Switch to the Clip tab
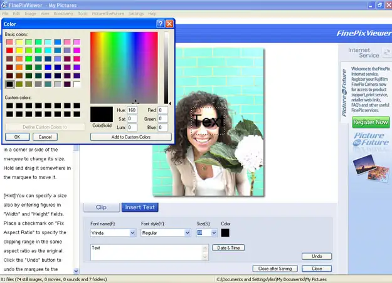Image resolution: width=392 pixels, height=283 pixels. point(101,207)
